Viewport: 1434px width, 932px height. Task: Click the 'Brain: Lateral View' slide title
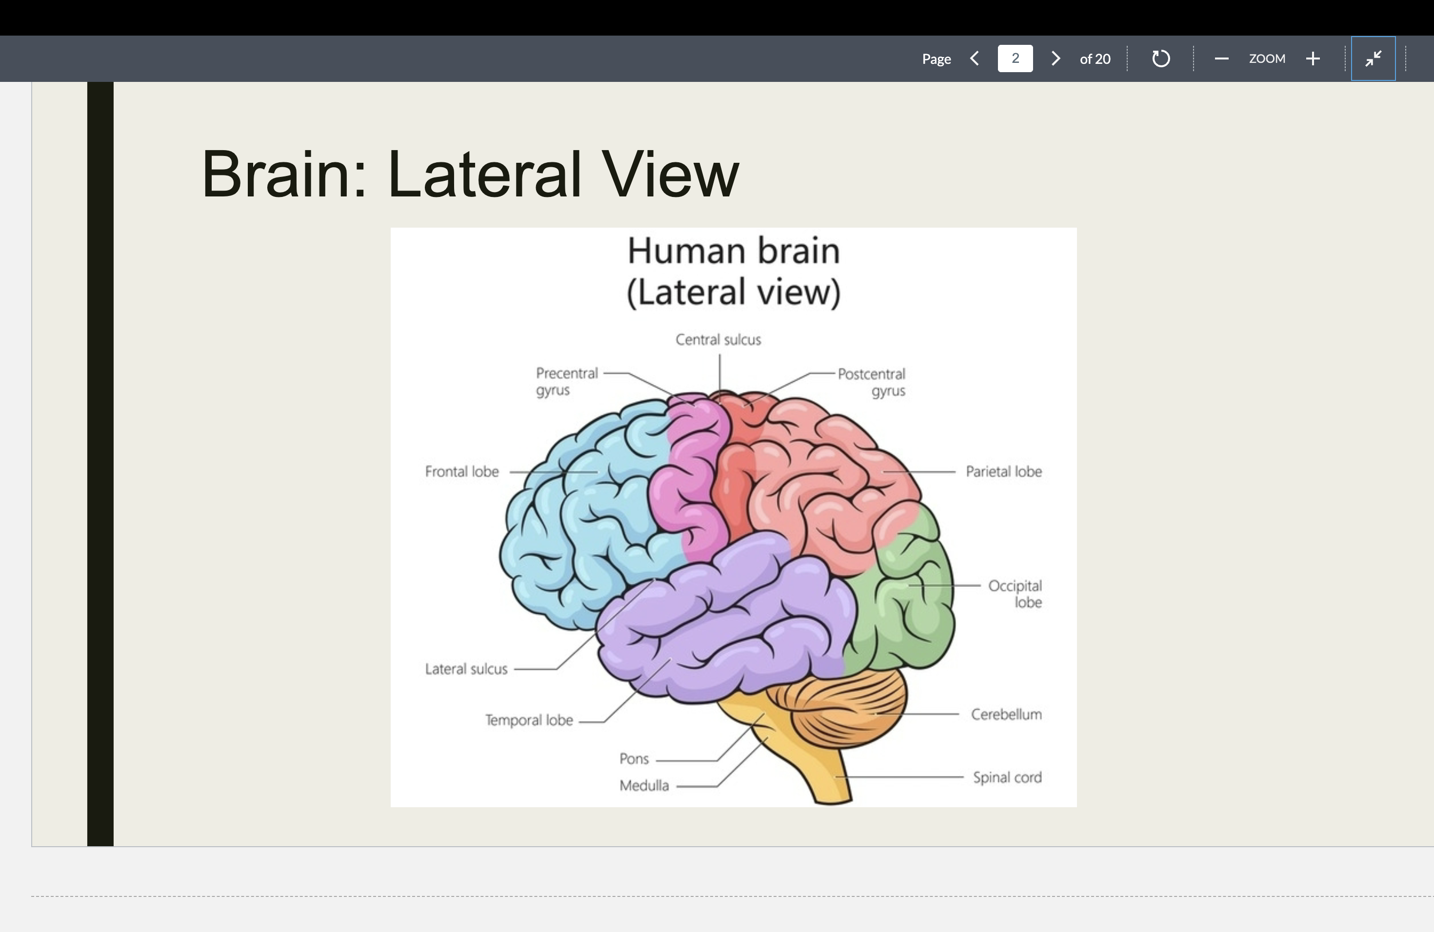pyautogui.click(x=471, y=176)
